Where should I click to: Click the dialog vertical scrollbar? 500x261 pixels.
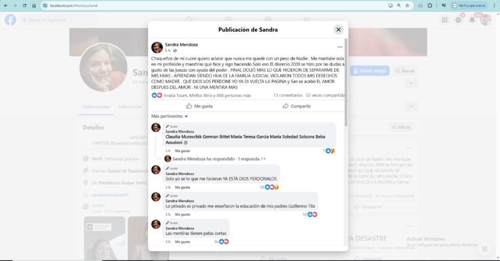[x=346, y=82]
